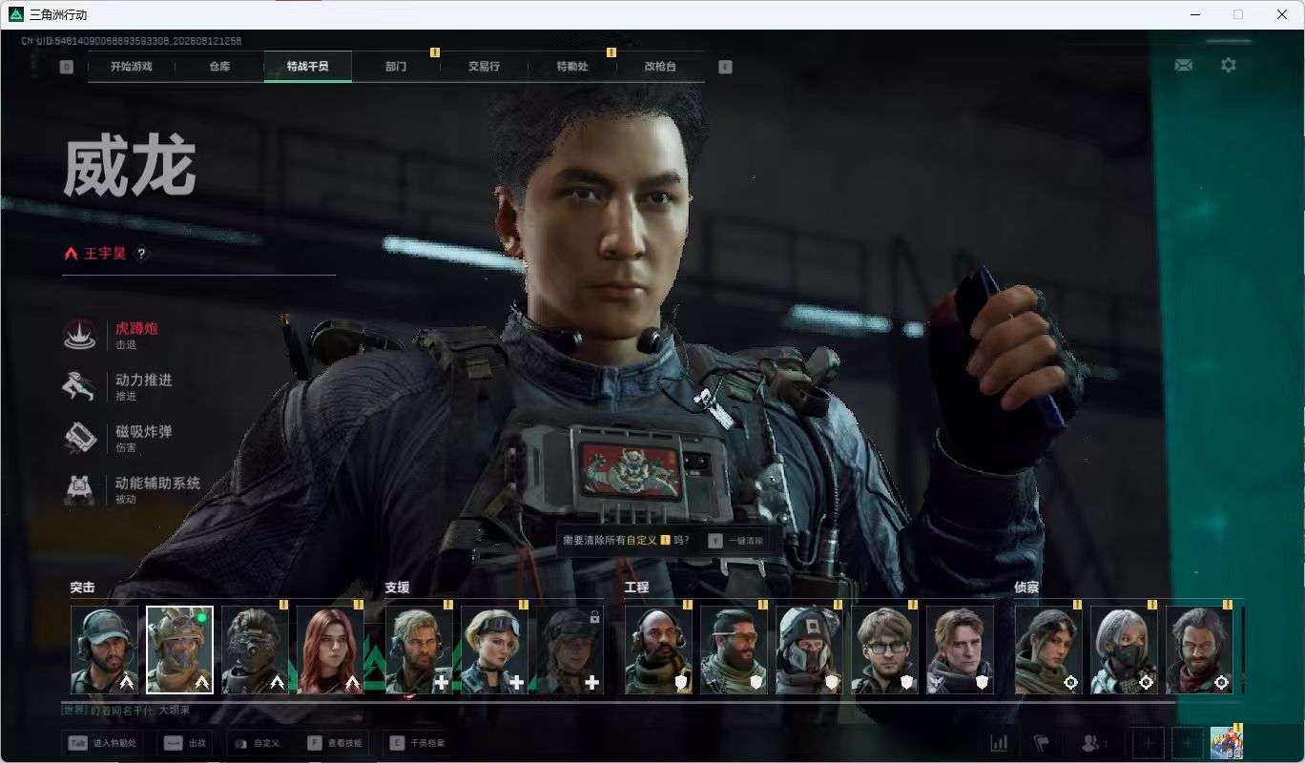Pick the red-haired 突击 operator
Screen dimensions: 1305x763
click(x=330, y=650)
